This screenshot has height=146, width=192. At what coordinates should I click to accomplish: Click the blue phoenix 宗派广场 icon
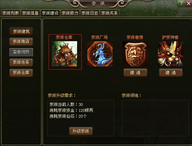[x=100, y=54]
